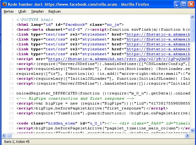
Task: Open stylesheet link on line 8
Action: coord(158,54)
